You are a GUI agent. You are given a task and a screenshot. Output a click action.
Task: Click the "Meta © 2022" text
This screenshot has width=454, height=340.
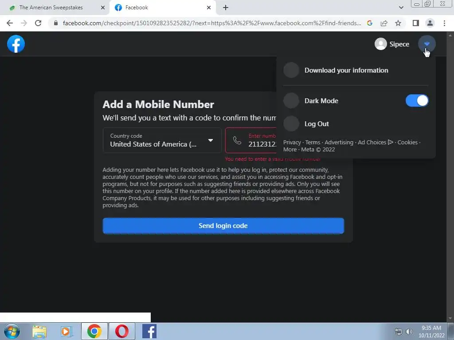click(x=318, y=150)
